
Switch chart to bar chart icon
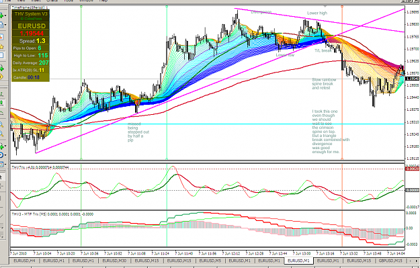pyautogui.click(x=1, y=94)
